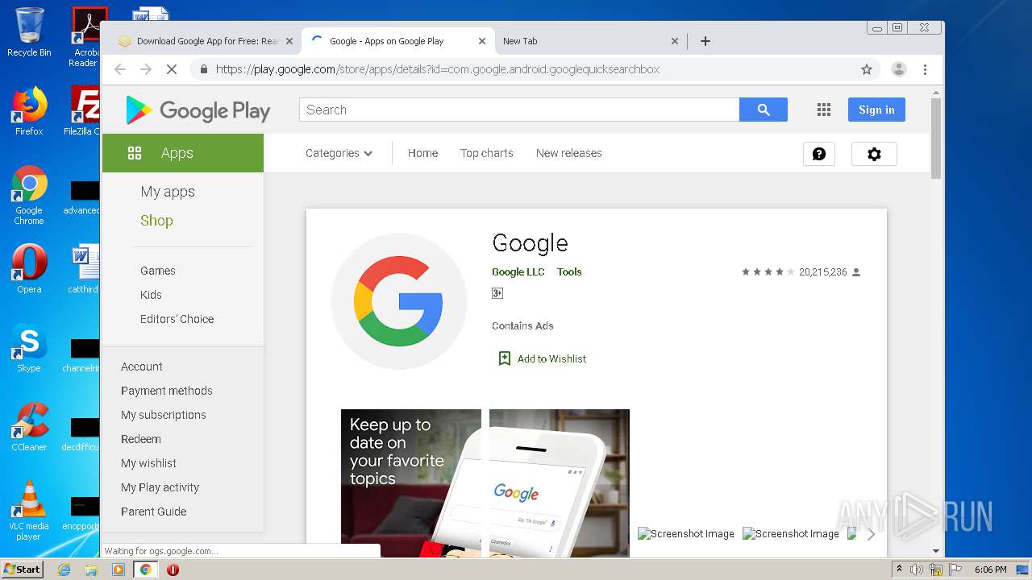Open Internet Explorer from the taskbar
This screenshot has width=1032, height=580.
point(64,570)
